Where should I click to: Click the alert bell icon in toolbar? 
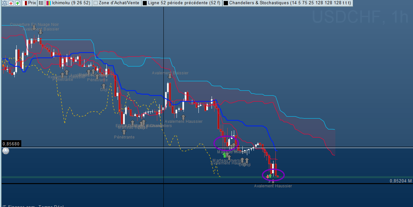coord(5,3)
